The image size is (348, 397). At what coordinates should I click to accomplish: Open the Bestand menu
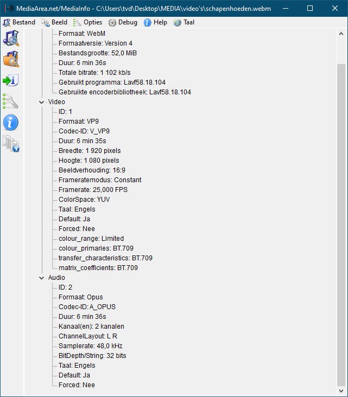(x=19, y=22)
